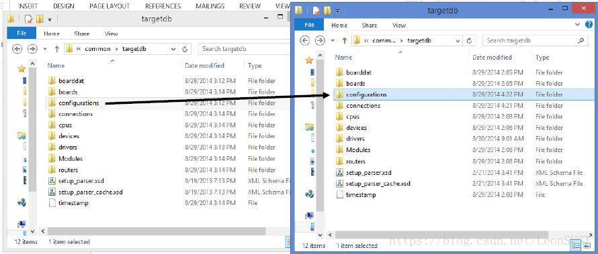Viewport: 598px width, 254px height.
Task: Open Share tab in the right window
Action: (369, 25)
